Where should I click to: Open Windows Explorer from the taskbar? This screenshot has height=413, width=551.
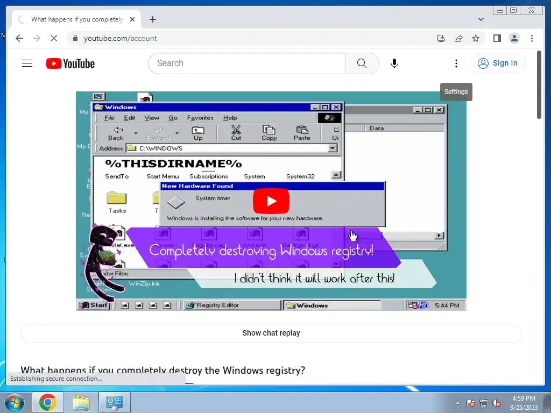[x=81, y=402]
